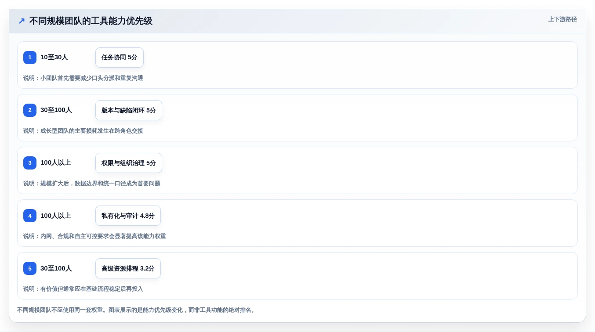595x332 pixels.
Task: Click the 上下游路径 label in the header
Action: (x=562, y=19)
